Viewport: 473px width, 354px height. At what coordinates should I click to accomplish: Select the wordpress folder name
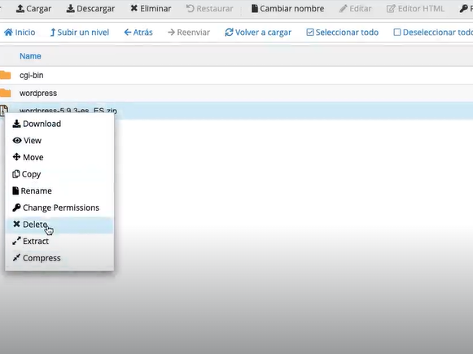point(38,93)
